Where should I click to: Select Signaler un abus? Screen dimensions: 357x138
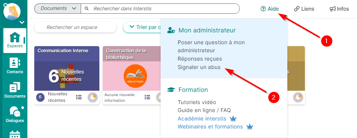click(x=199, y=67)
